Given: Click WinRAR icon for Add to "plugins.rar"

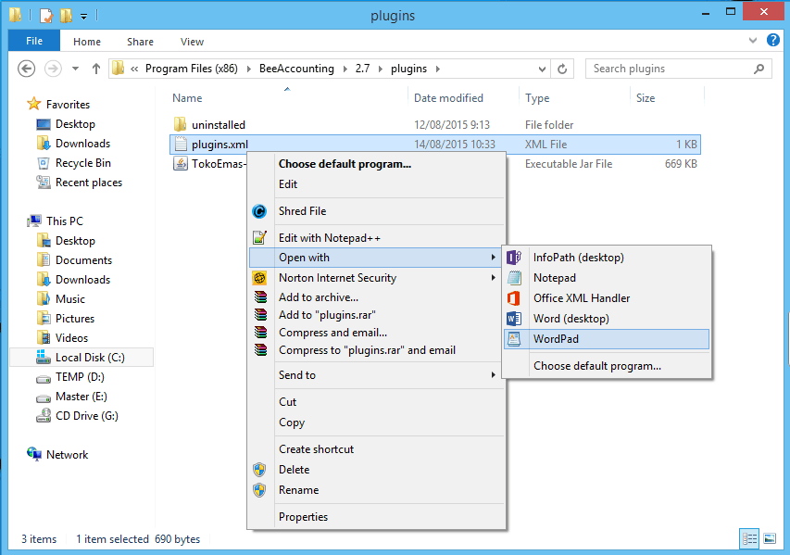Looking at the screenshot, I should click(x=260, y=315).
